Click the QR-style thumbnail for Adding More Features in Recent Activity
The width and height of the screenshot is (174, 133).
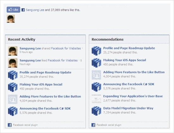(13, 99)
